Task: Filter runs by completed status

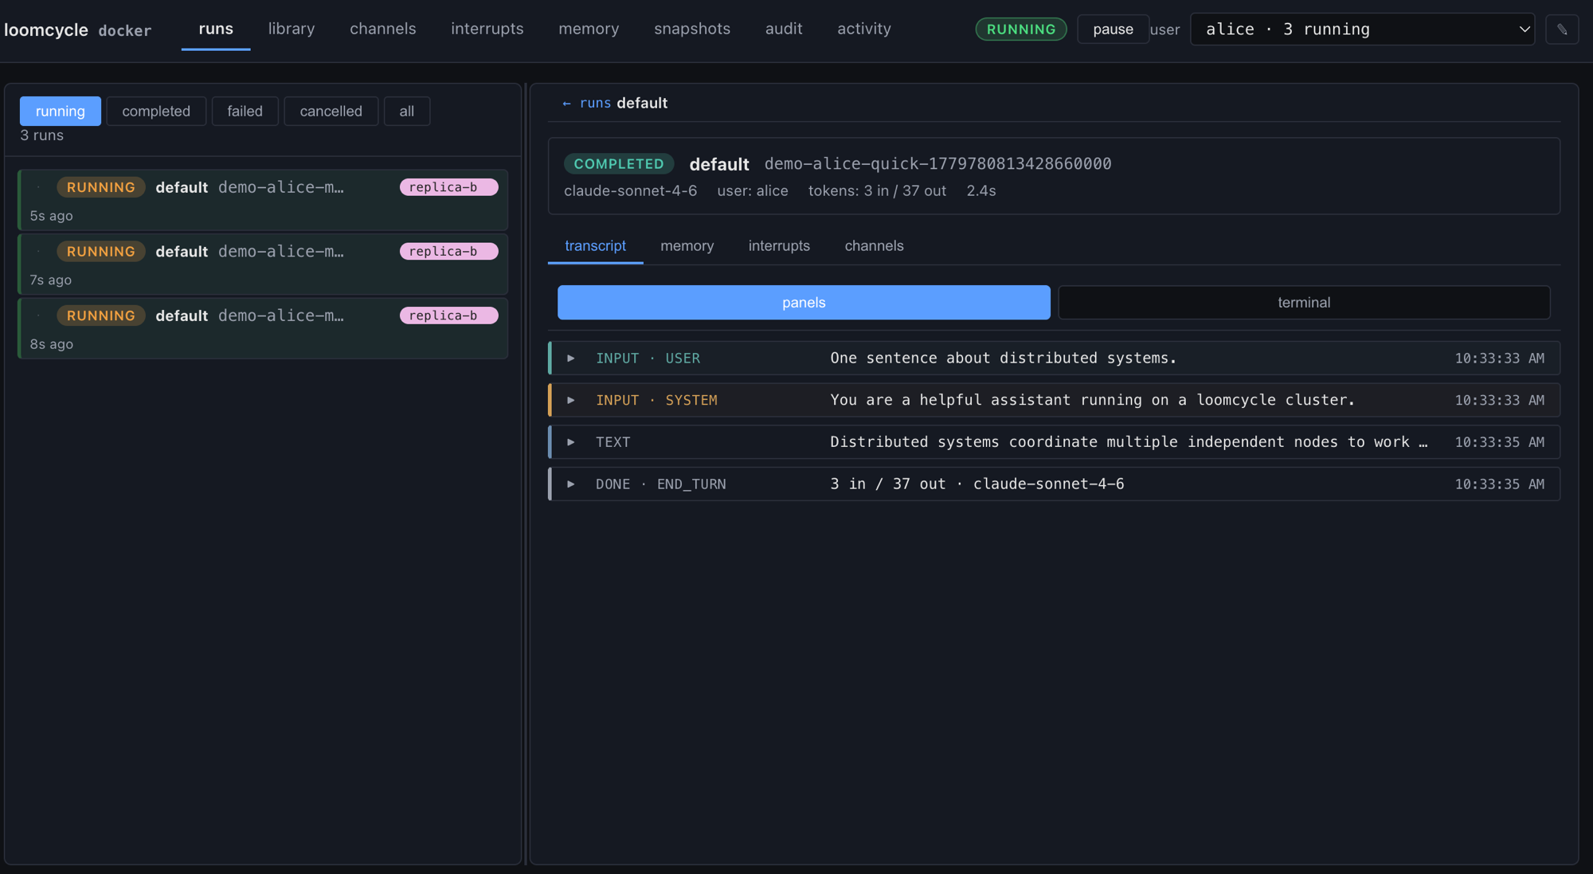Action: (x=156, y=111)
